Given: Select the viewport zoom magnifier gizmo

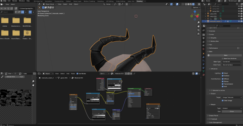Looking at the screenshot, I should click(x=198, y=22).
